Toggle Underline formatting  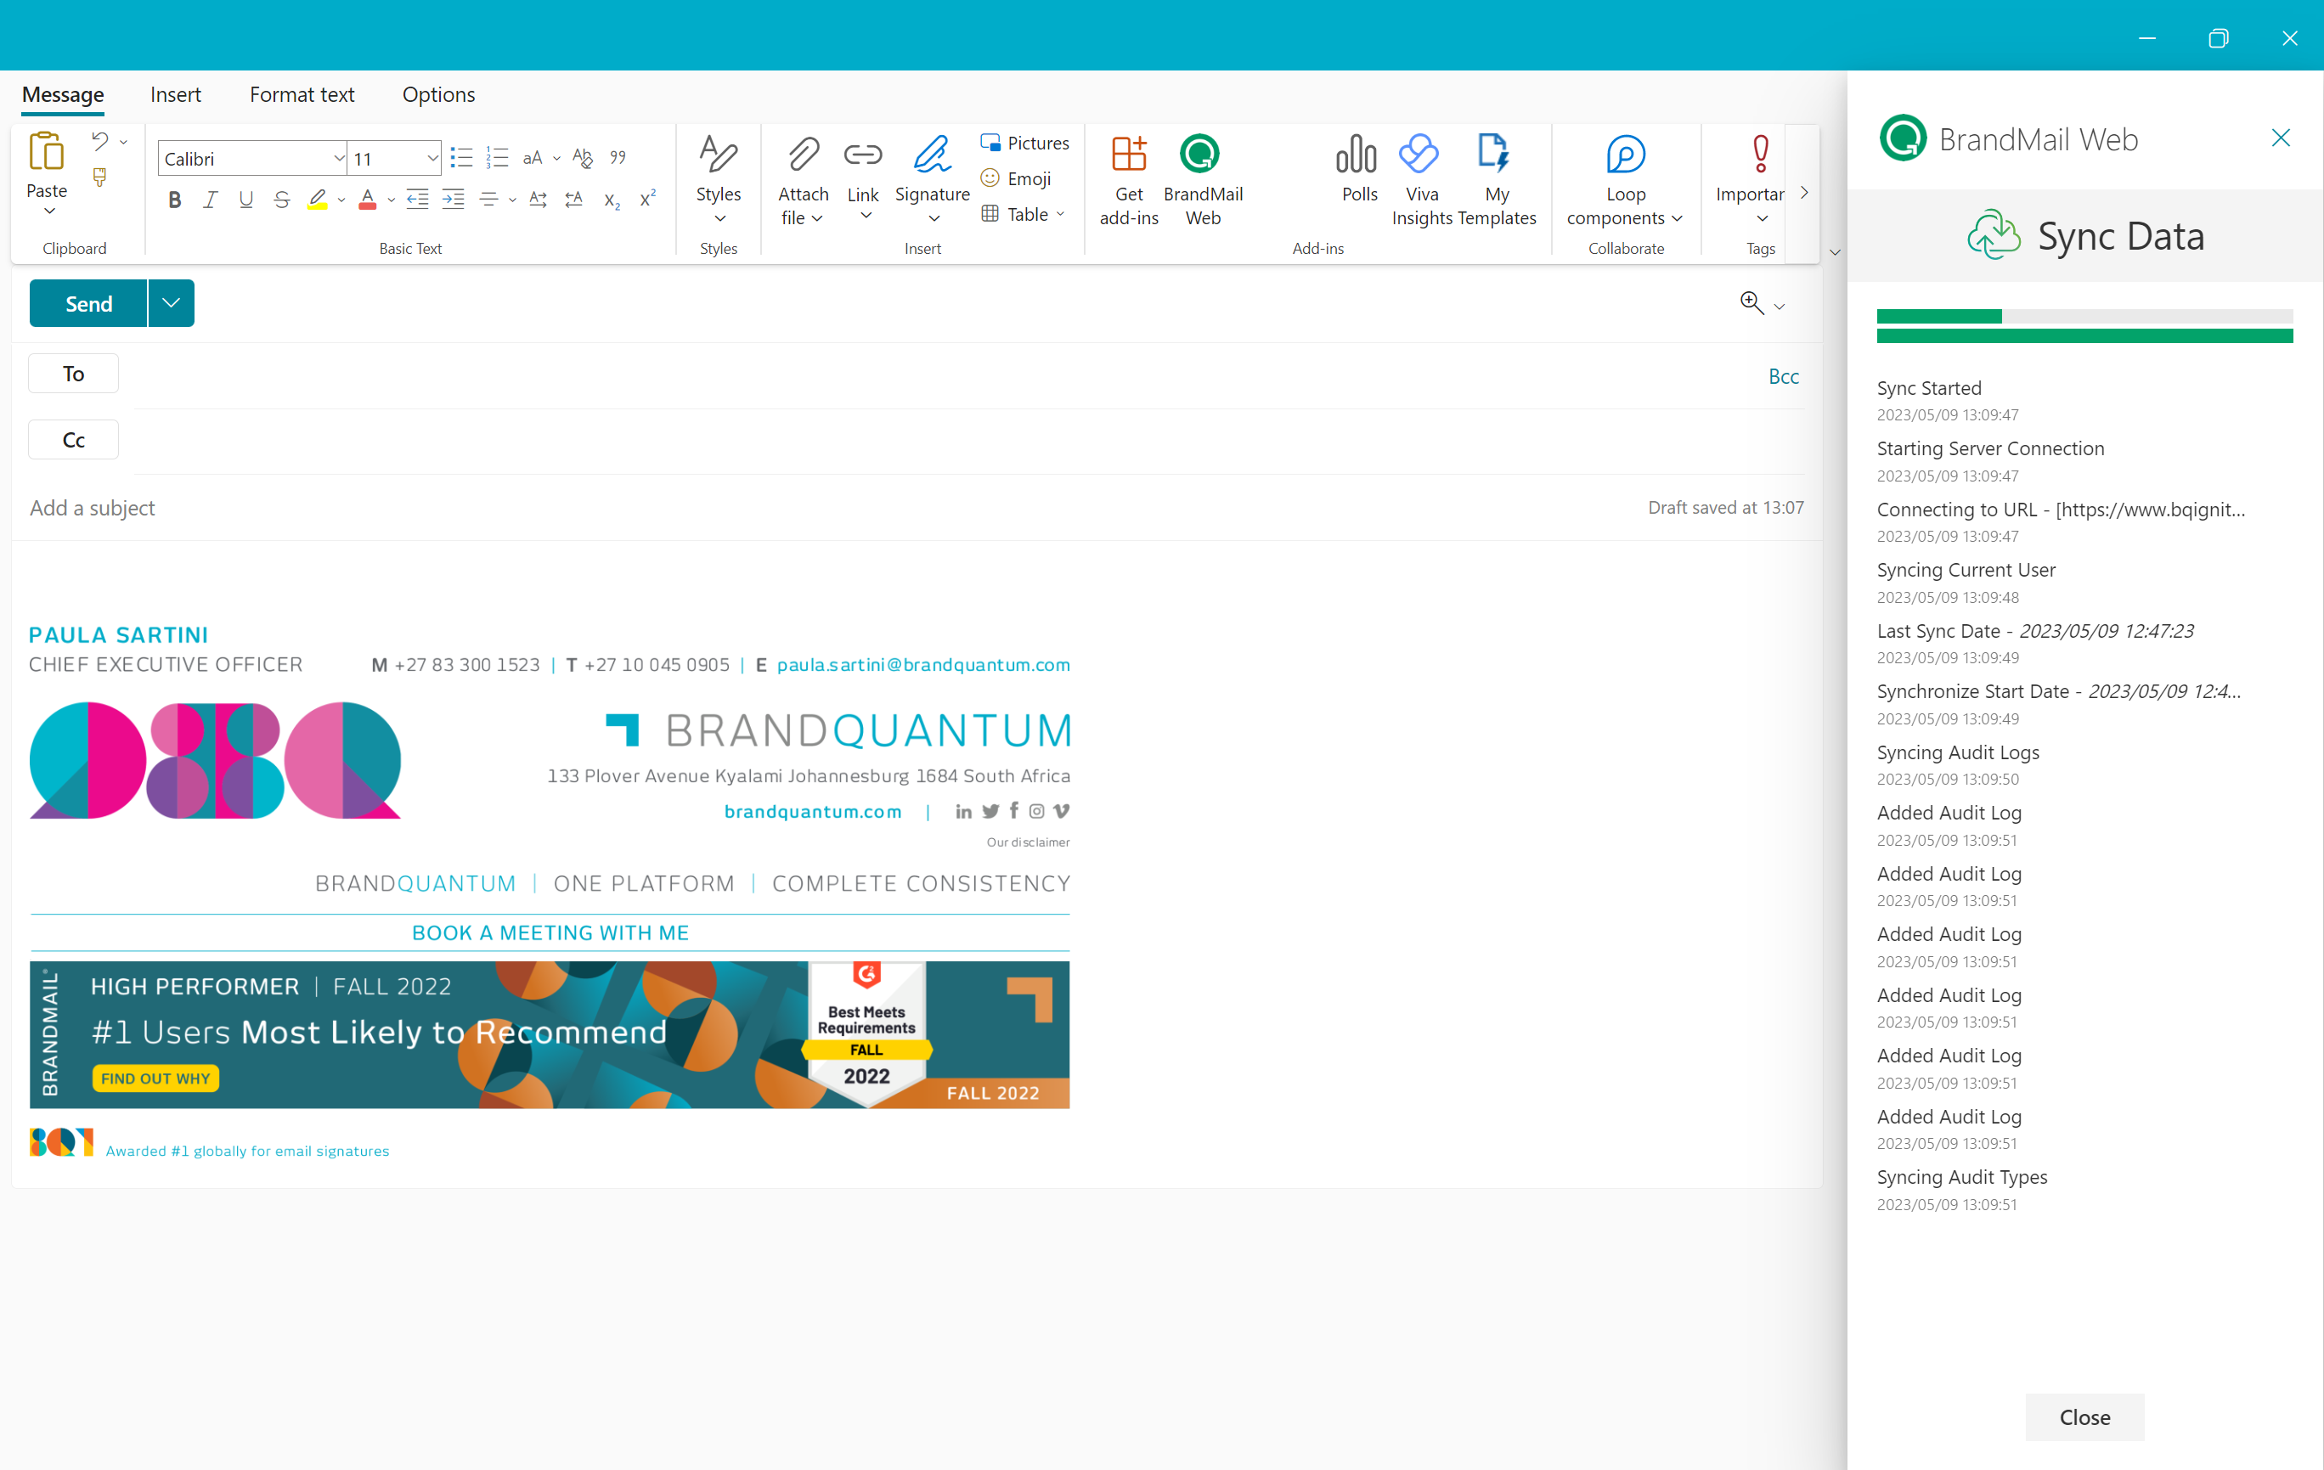pyautogui.click(x=245, y=200)
